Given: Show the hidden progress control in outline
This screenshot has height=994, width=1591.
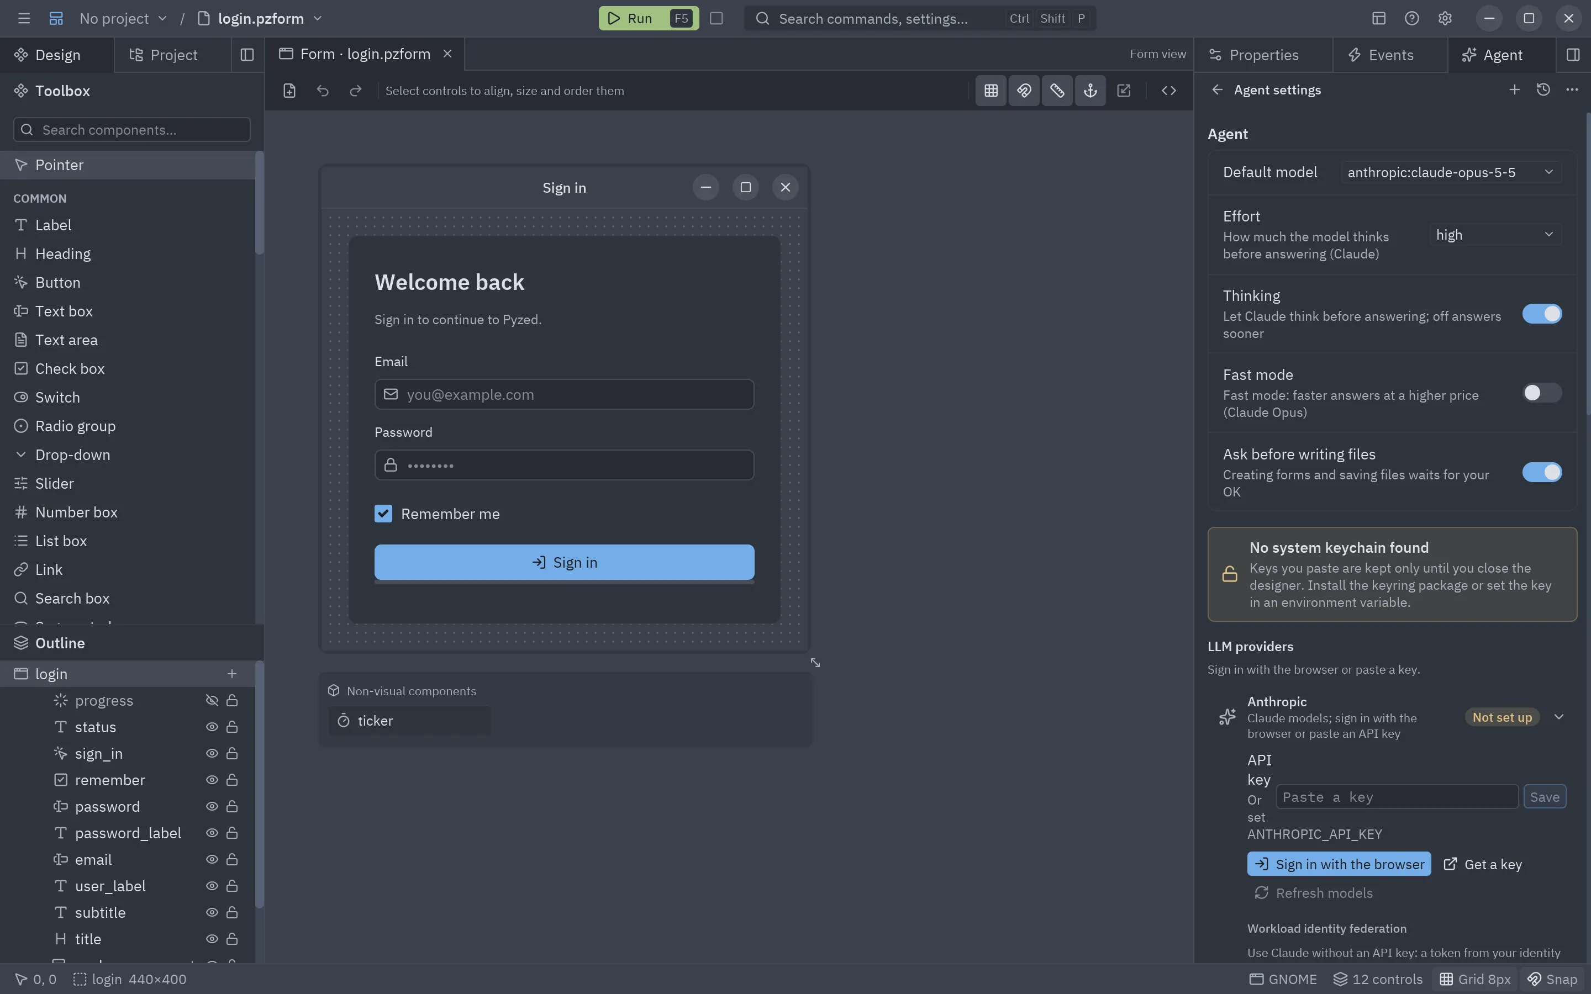Looking at the screenshot, I should 212,700.
